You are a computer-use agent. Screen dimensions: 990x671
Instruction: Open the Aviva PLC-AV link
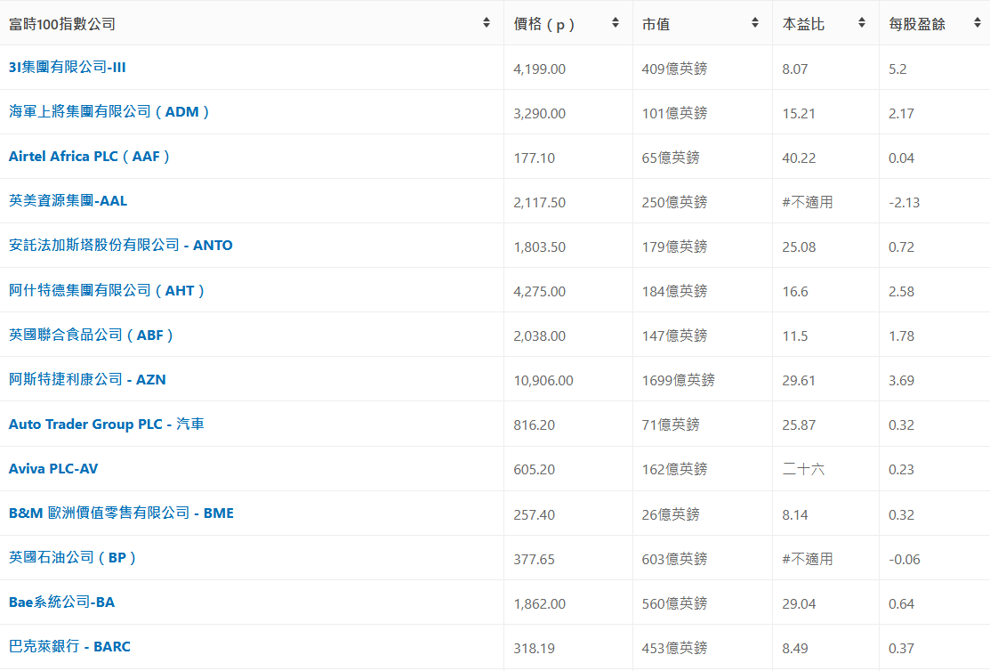tap(53, 468)
